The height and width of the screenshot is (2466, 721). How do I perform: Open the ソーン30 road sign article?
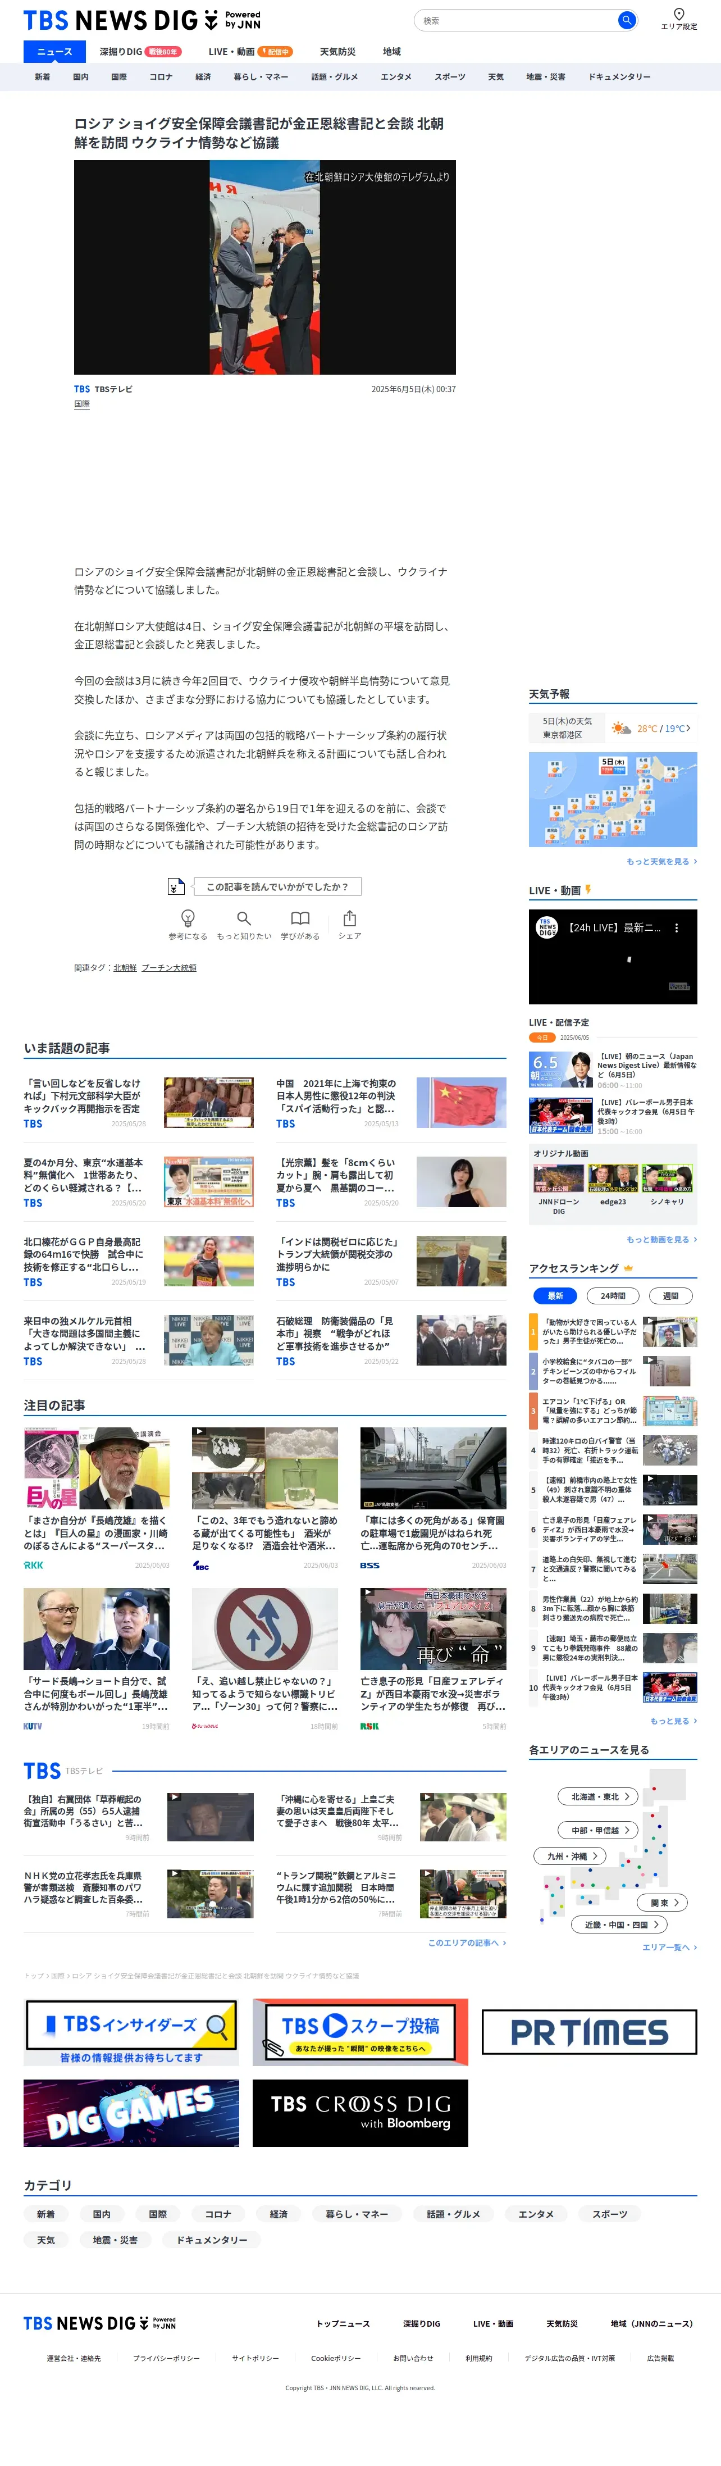click(x=265, y=1660)
